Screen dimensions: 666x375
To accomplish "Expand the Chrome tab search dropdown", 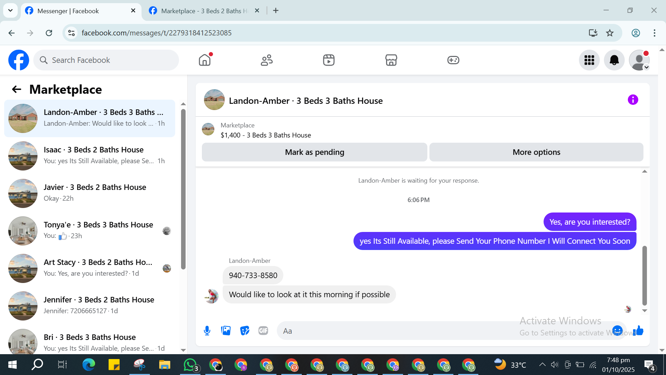I will coord(10,10).
